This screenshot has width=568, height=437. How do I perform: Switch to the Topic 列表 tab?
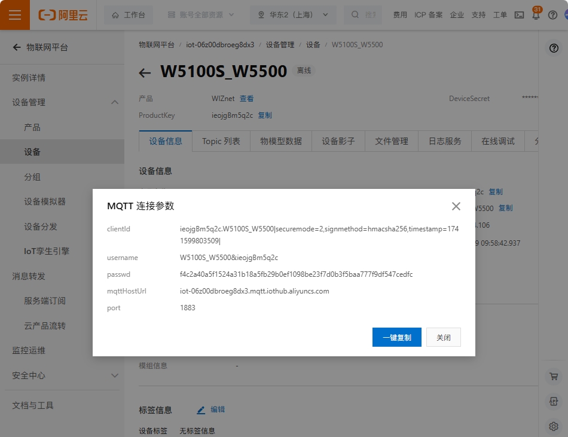221,141
